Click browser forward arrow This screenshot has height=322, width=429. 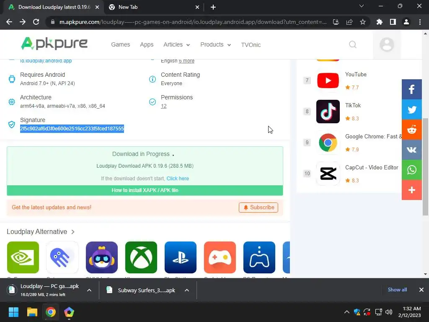(x=23, y=22)
